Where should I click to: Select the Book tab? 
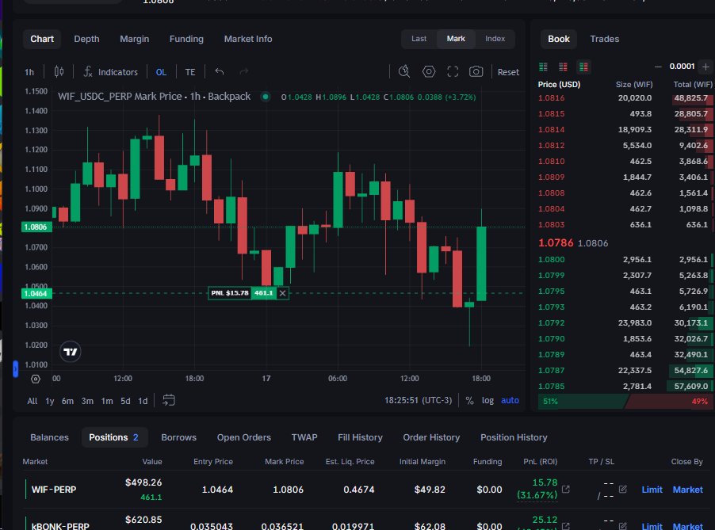[x=559, y=39]
